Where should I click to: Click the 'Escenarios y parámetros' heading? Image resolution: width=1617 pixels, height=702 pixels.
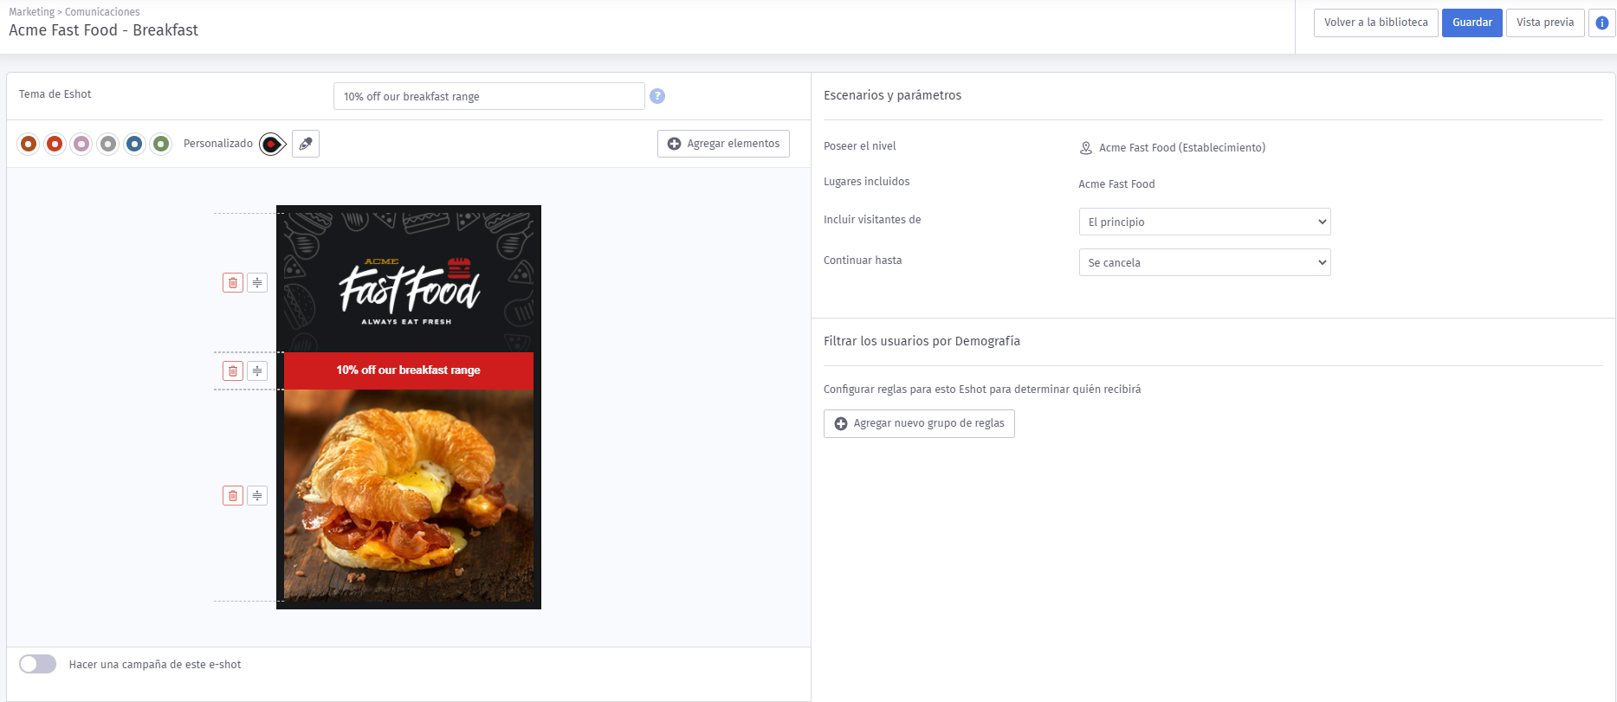pos(893,95)
